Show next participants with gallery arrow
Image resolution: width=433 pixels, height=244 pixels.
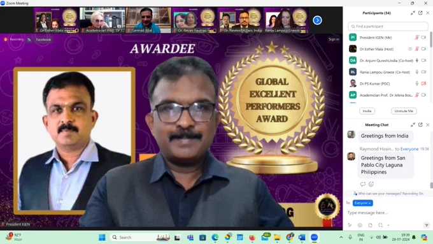(317, 20)
